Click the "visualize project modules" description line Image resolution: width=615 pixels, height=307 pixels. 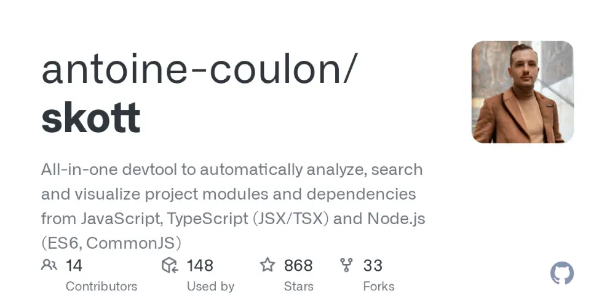click(229, 194)
